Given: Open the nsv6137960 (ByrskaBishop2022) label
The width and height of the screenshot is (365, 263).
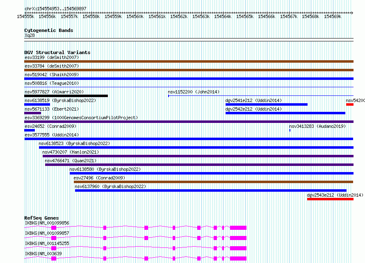Looking at the screenshot, I should tap(110, 186).
